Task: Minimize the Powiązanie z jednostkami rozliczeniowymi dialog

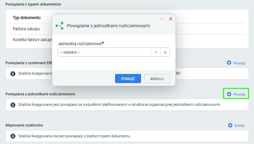Action: tap(162, 19)
